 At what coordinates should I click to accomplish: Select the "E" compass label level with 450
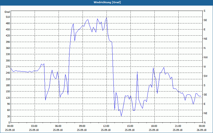[204, 30]
